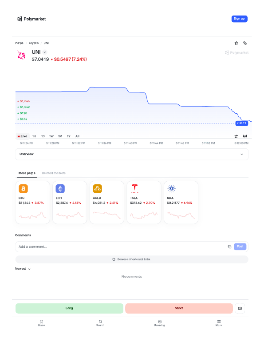
Task: Click the Post comment button
Action: coord(240,247)
